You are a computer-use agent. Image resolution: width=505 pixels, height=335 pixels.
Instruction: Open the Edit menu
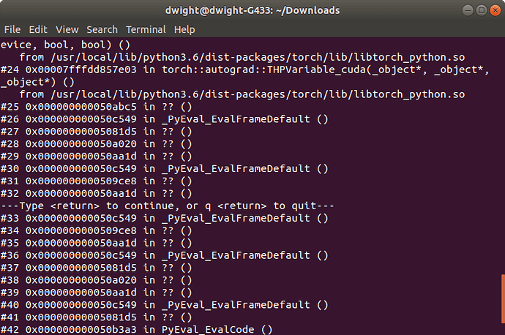click(38, 29)
